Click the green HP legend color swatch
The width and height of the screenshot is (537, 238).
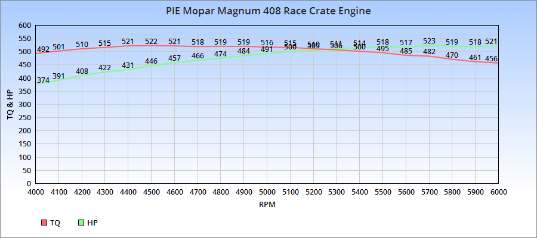[81, 223]
